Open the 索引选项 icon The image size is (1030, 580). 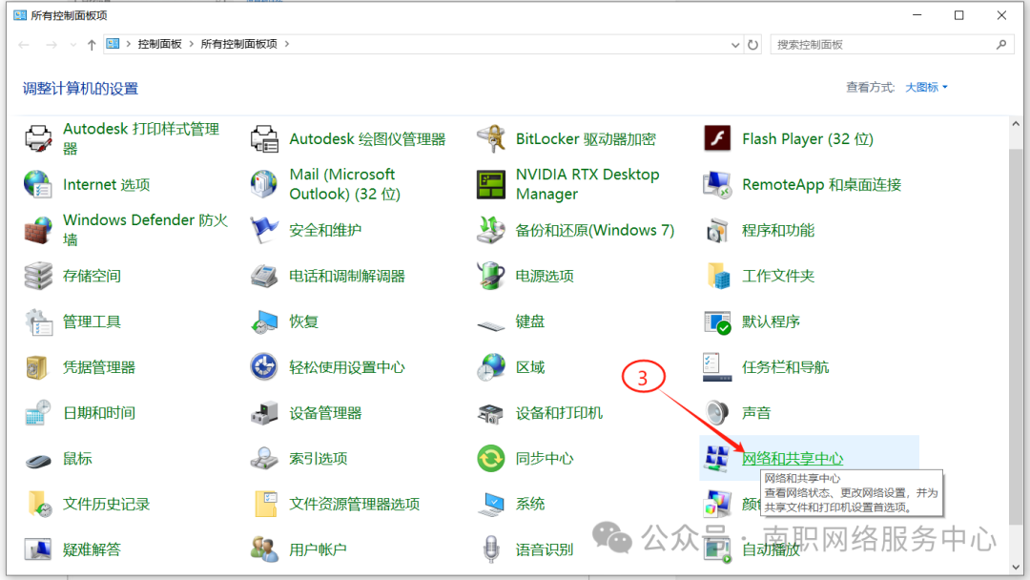(265, 459)
